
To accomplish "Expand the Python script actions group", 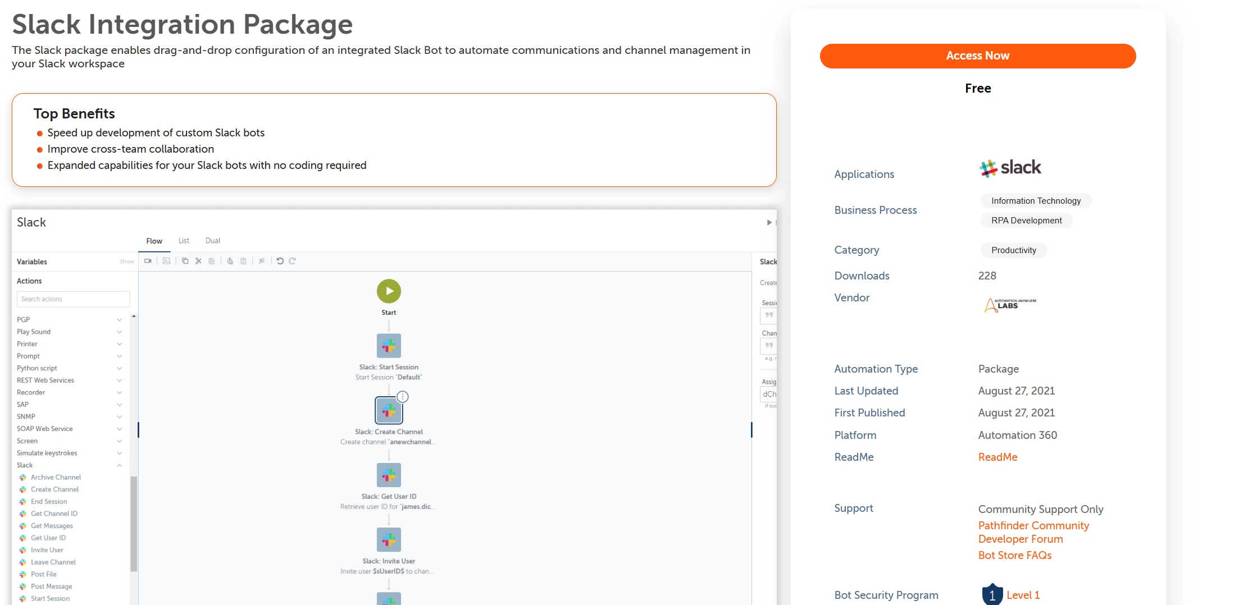I will (x=119, y=369).
